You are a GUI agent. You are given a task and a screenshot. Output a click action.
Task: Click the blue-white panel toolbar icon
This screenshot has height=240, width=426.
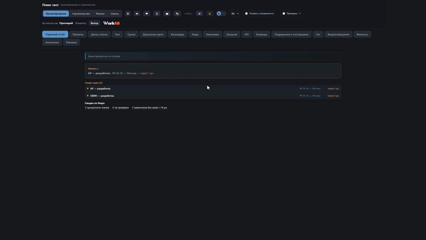click(167, 14)
